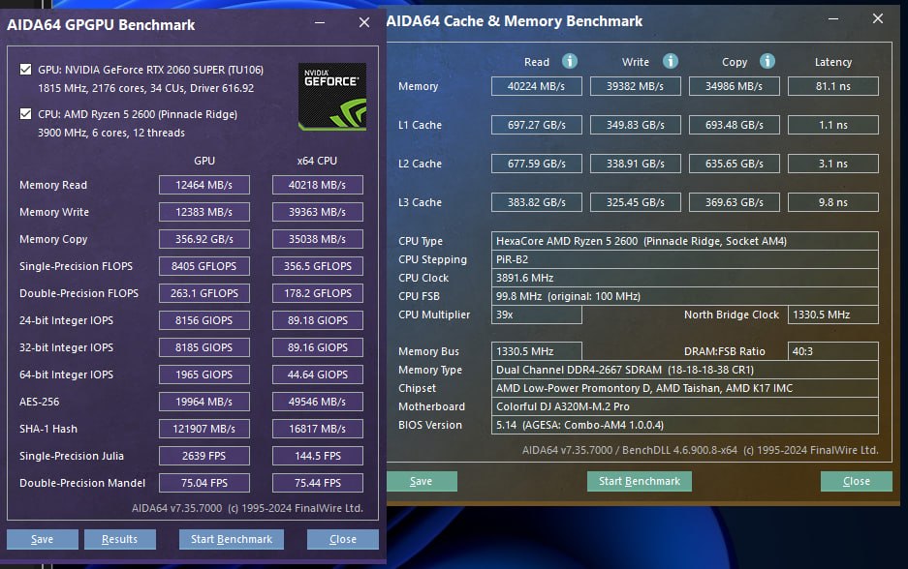This screenshot has width=908, height=569.
Task: Click GPU Memory Copy value 356.92 GB/s
Action: pyautogui.click(x=204, y=239)
